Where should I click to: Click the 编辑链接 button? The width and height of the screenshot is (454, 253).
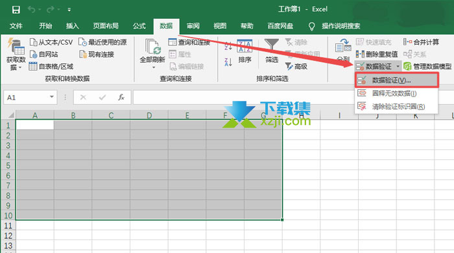pos(187,67)
